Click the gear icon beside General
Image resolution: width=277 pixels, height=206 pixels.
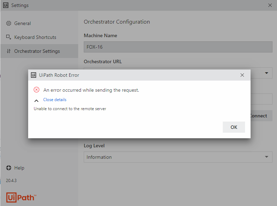coord(9,23)
